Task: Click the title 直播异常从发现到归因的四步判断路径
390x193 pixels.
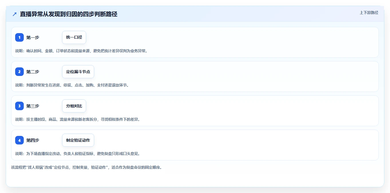Action: [69, 14]
